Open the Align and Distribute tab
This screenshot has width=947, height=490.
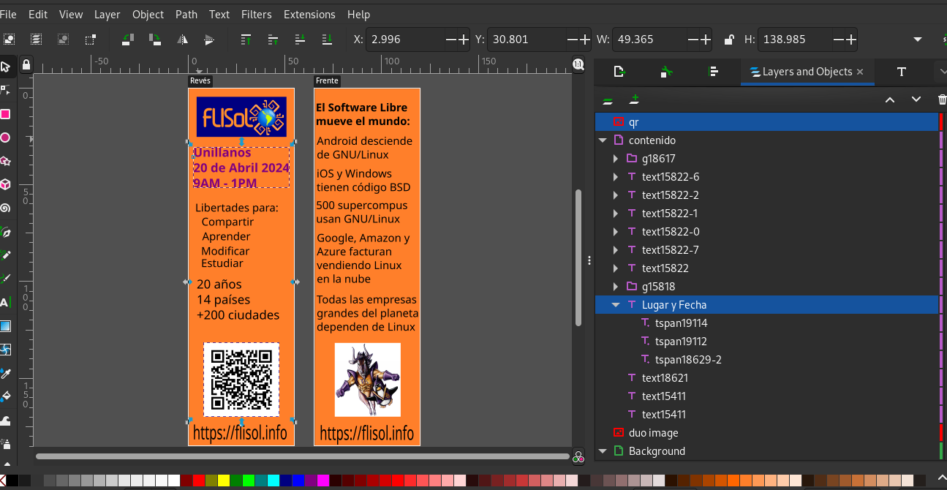[714, 72]
